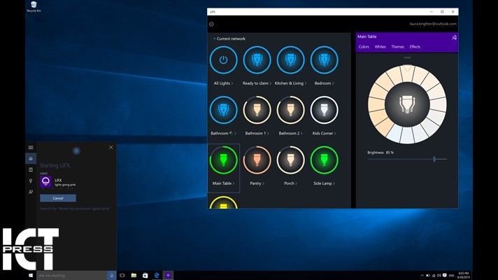Switch to the Whites tab
The image size is (498, 280).
point(380,47)
